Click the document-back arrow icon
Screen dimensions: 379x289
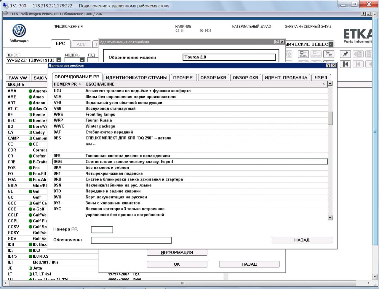358,54
